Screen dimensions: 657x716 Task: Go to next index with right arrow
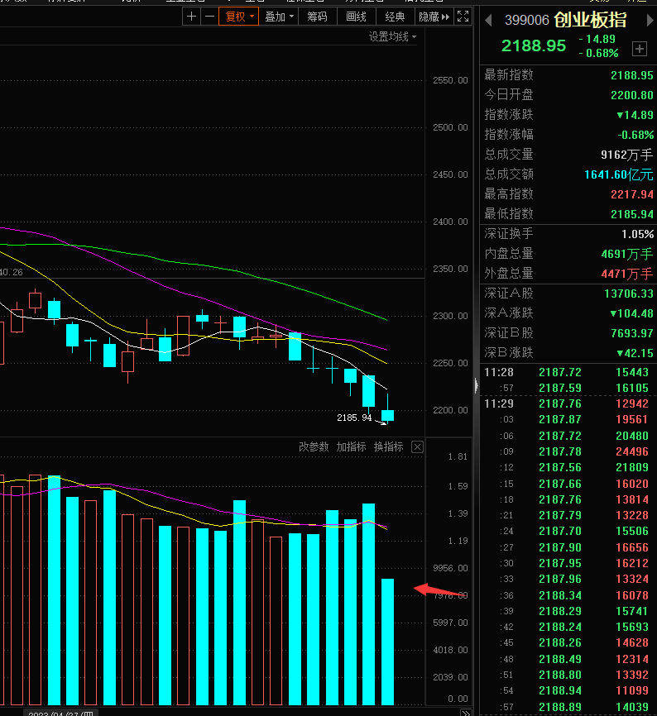pyautogui.click(x=650, y=20)
